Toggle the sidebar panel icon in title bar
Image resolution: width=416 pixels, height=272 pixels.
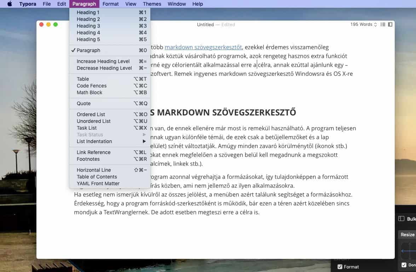(390, 24)
